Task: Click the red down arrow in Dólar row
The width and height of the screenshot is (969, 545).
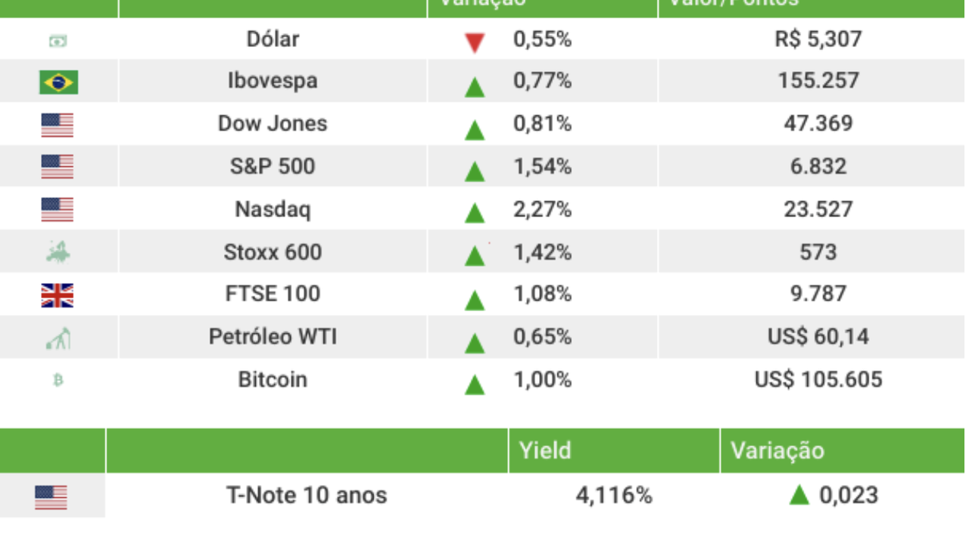Action: pyautogui.click(x=475, y=42)
